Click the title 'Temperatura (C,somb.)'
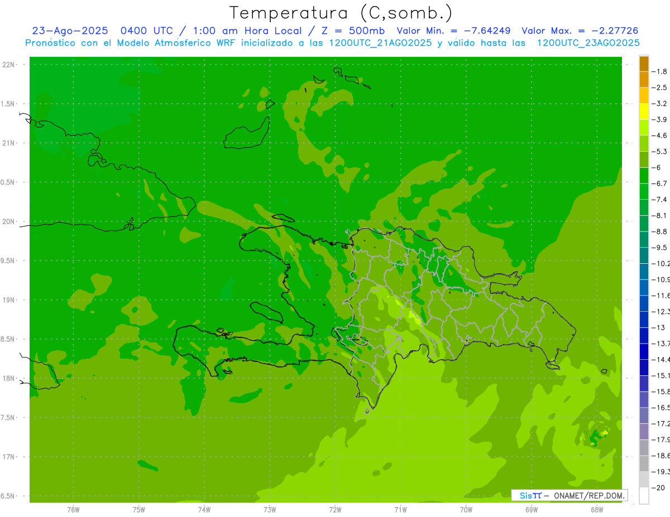The width and height of the screenshot is (670, 517). click(x=341, y=13)
